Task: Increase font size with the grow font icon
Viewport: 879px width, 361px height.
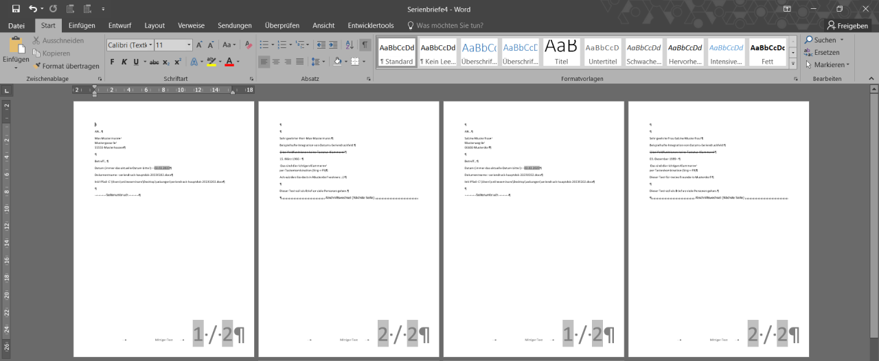Action: 199,45
